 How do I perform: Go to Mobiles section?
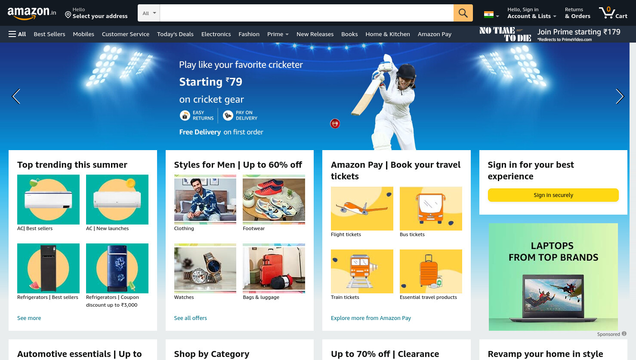[x=83, y=34]
